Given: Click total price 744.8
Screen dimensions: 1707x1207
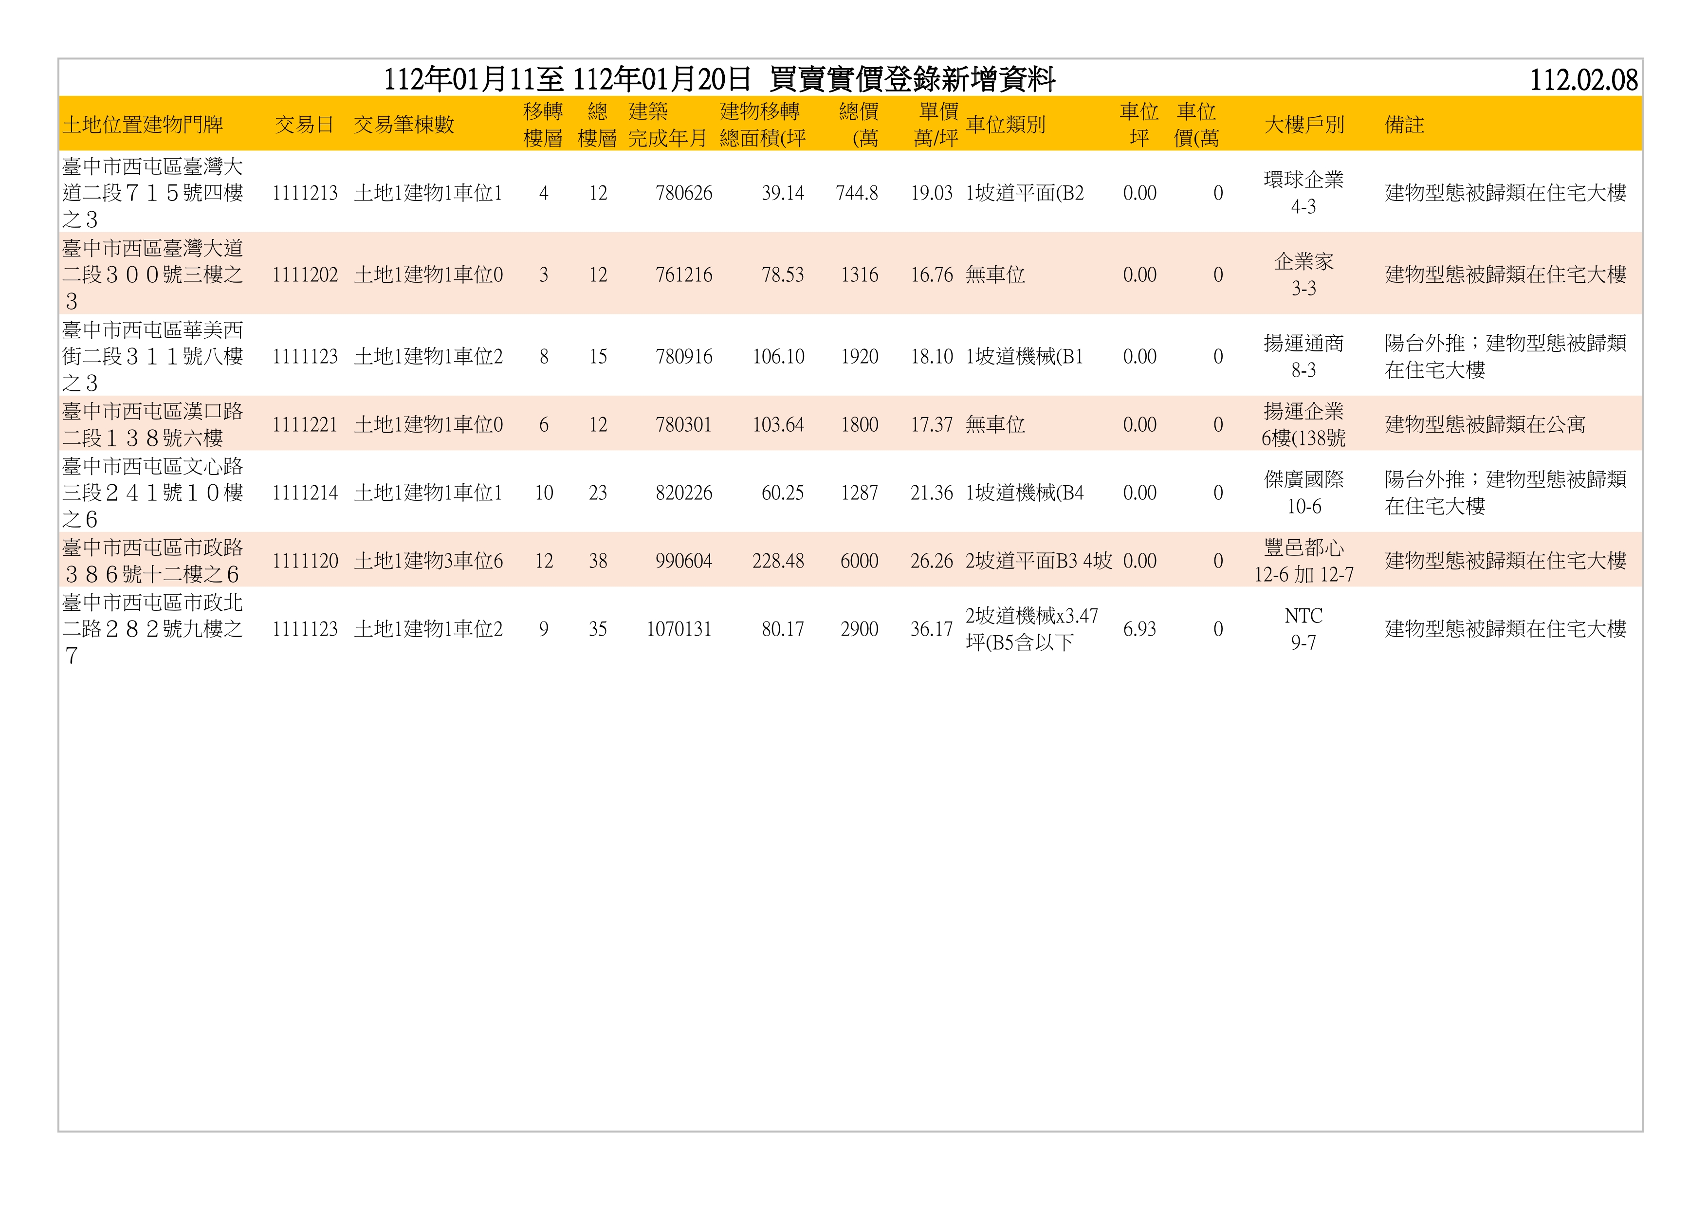Looking at the screenshot, I should point(857,193).
